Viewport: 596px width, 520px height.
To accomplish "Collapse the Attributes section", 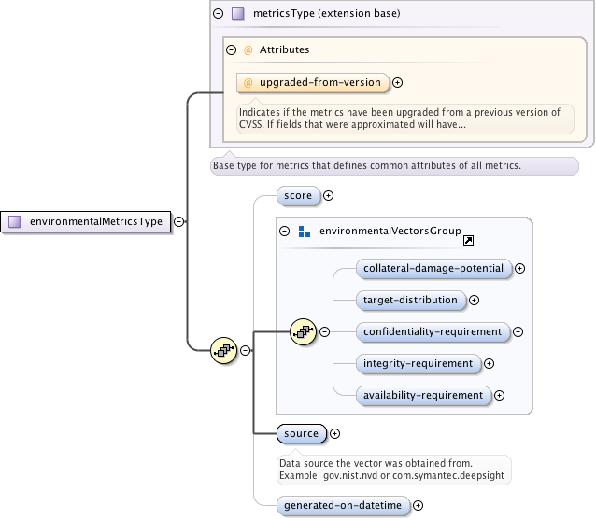I will click(x=231, y=49).
